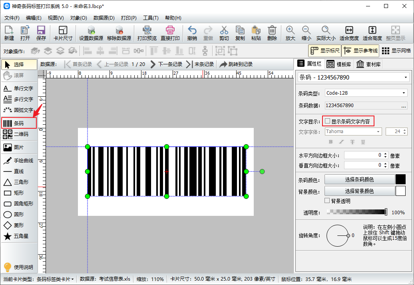Image resolution: width=414 pixels, height=285 pixels.
Task: Open 当前卡片类型 条码标签类卡片 dropdown
Action: tap(55, 279)
